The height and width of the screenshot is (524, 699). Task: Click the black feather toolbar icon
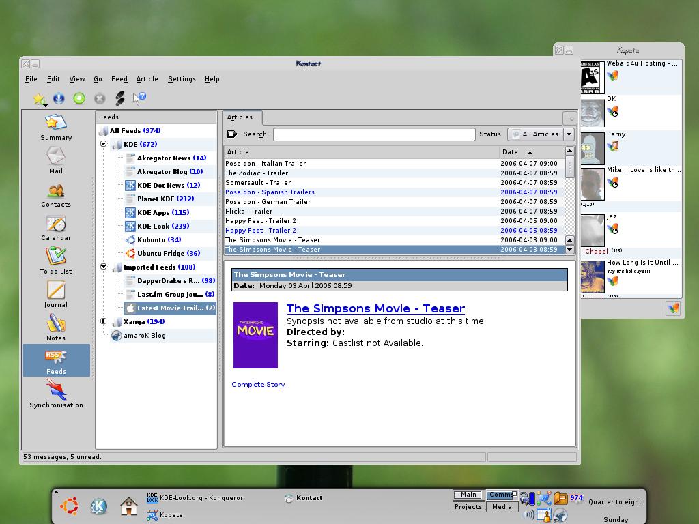click(x=120, y=98)
